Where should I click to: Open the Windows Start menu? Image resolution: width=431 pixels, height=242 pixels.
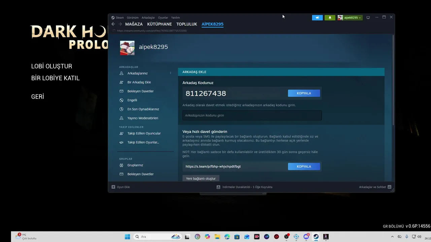pos(127,237)
